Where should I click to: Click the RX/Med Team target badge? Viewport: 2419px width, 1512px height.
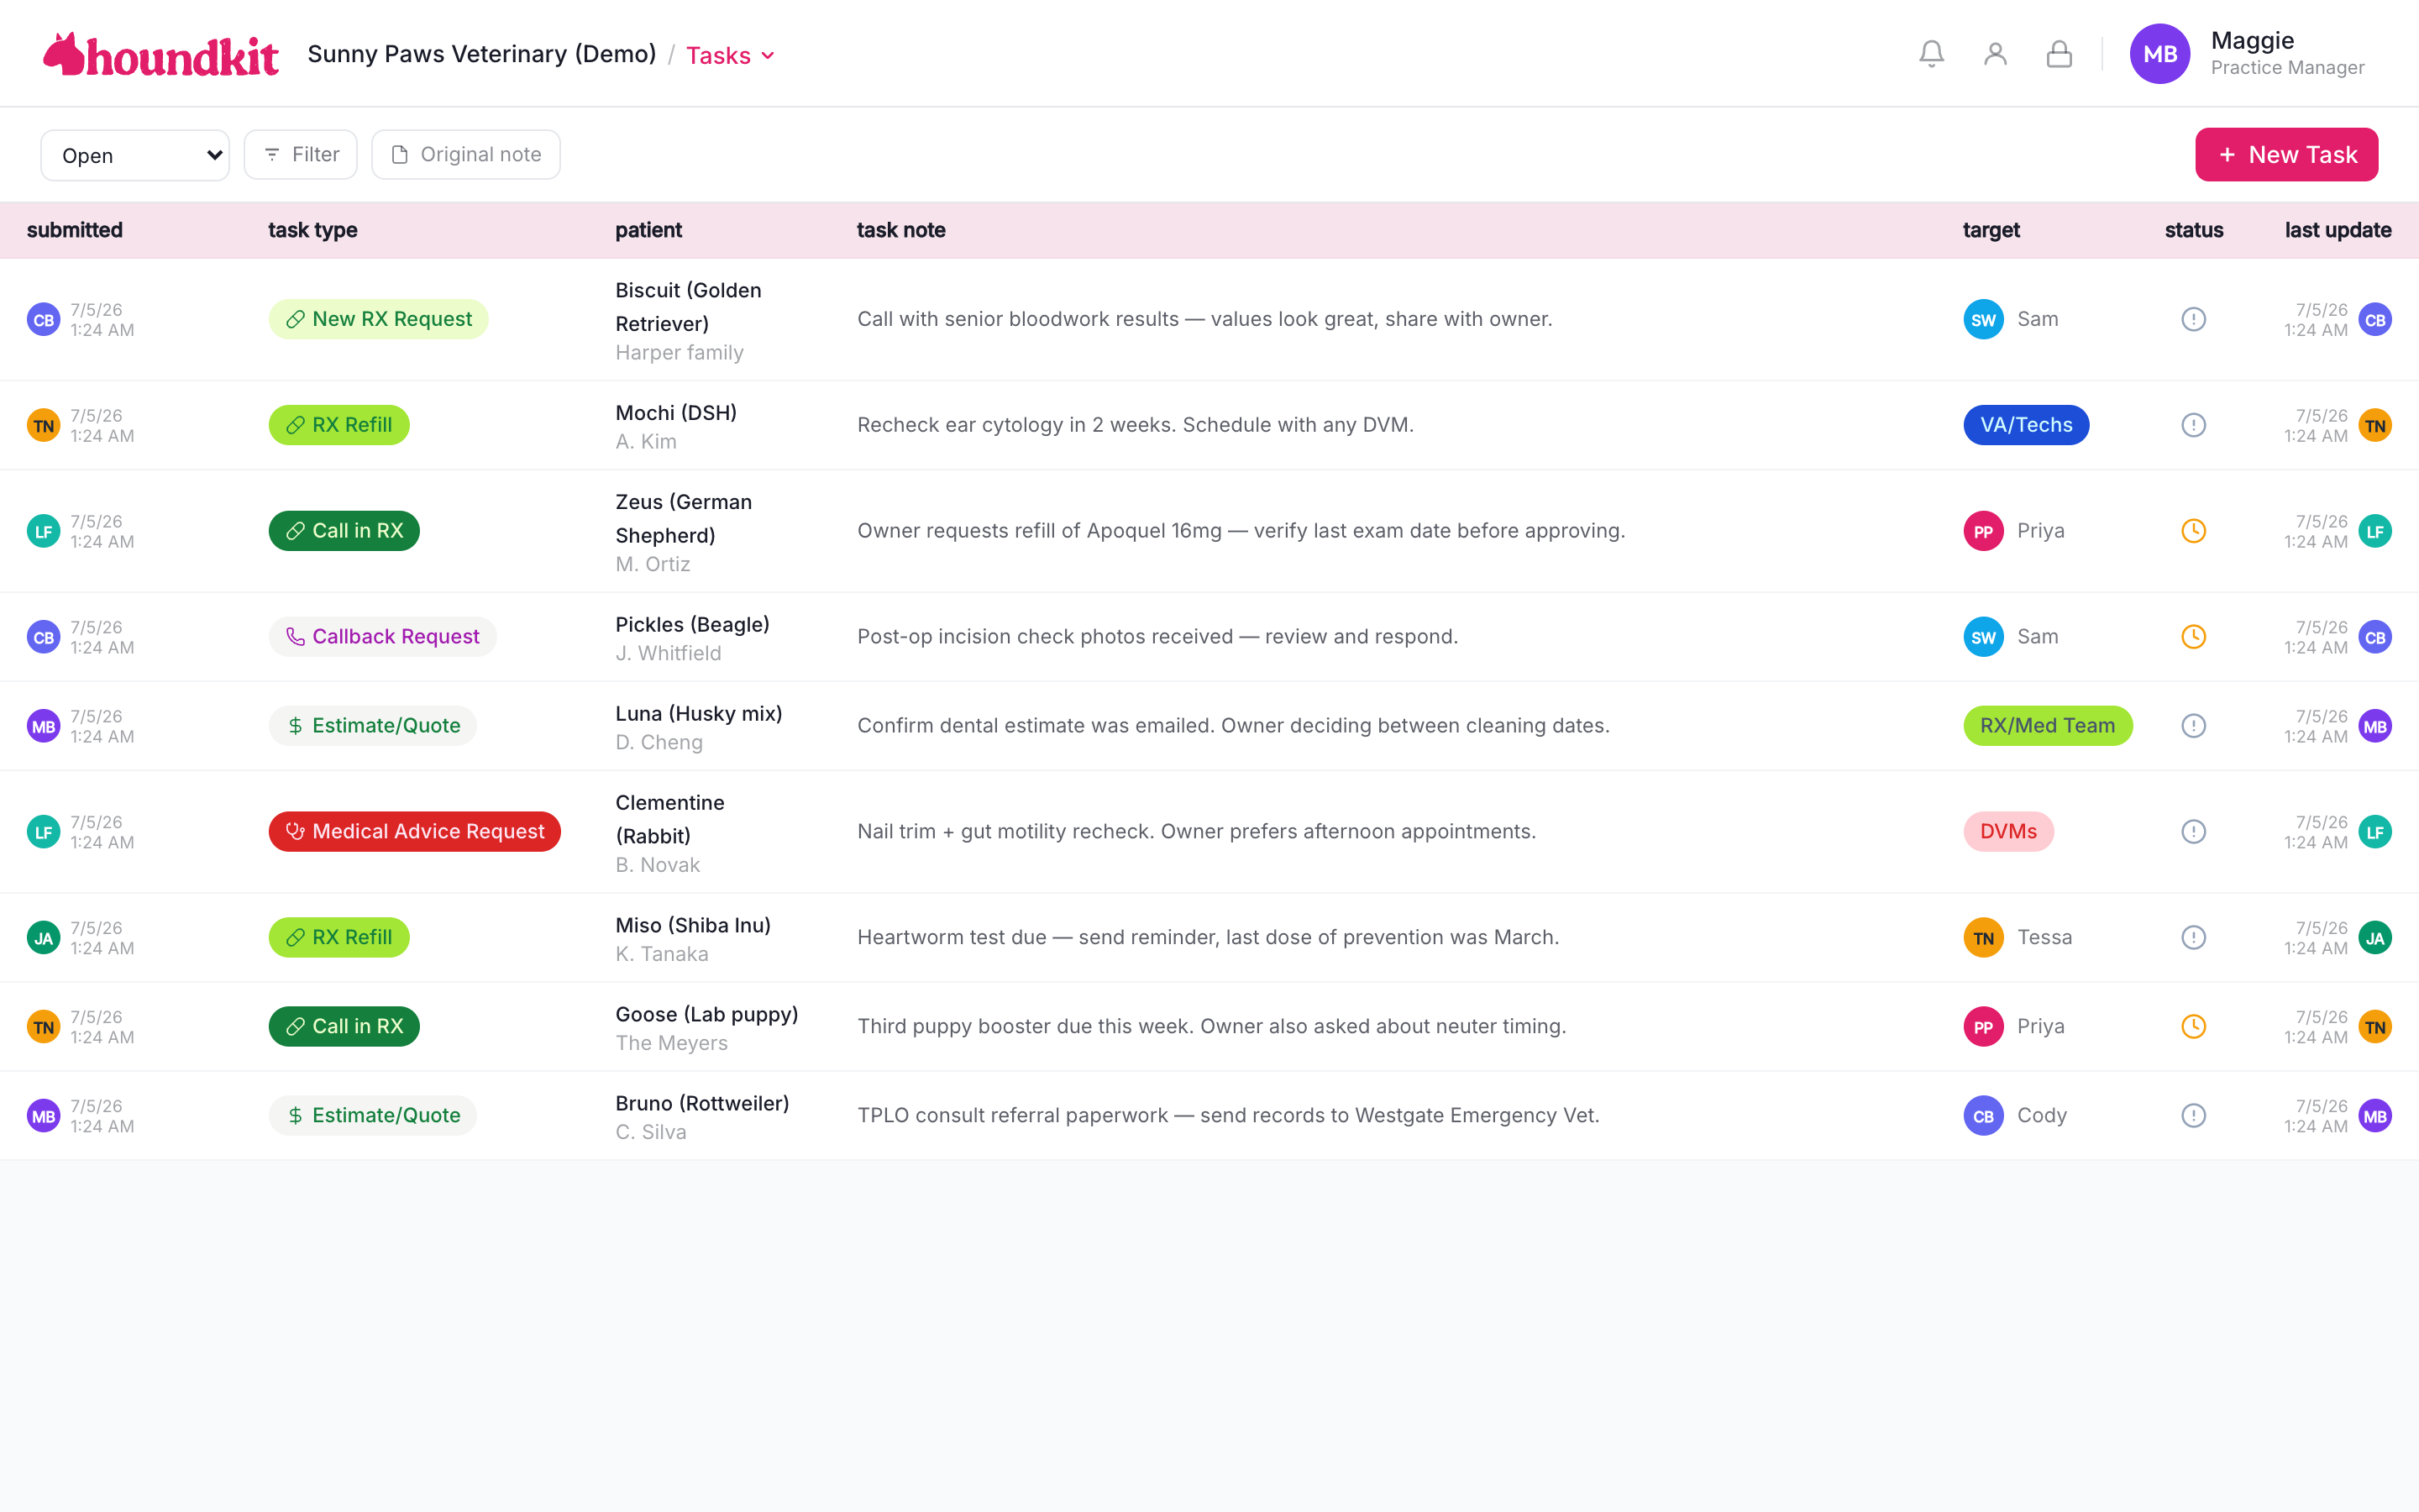(x=2047, y=726)
